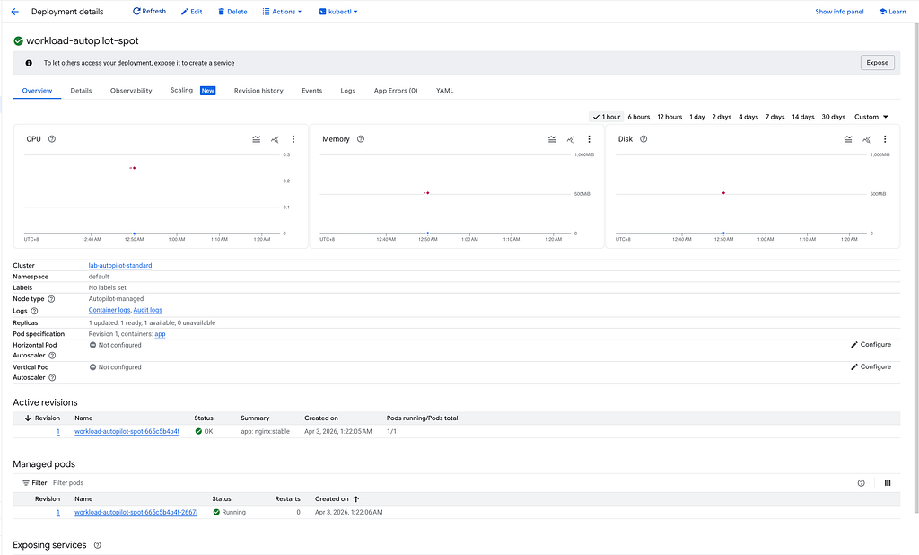Image resolution: width=919 pixels, height=555 pixels.
Task: Open the lab-autopilot-standard cluster link
Action: click(120, 265)
